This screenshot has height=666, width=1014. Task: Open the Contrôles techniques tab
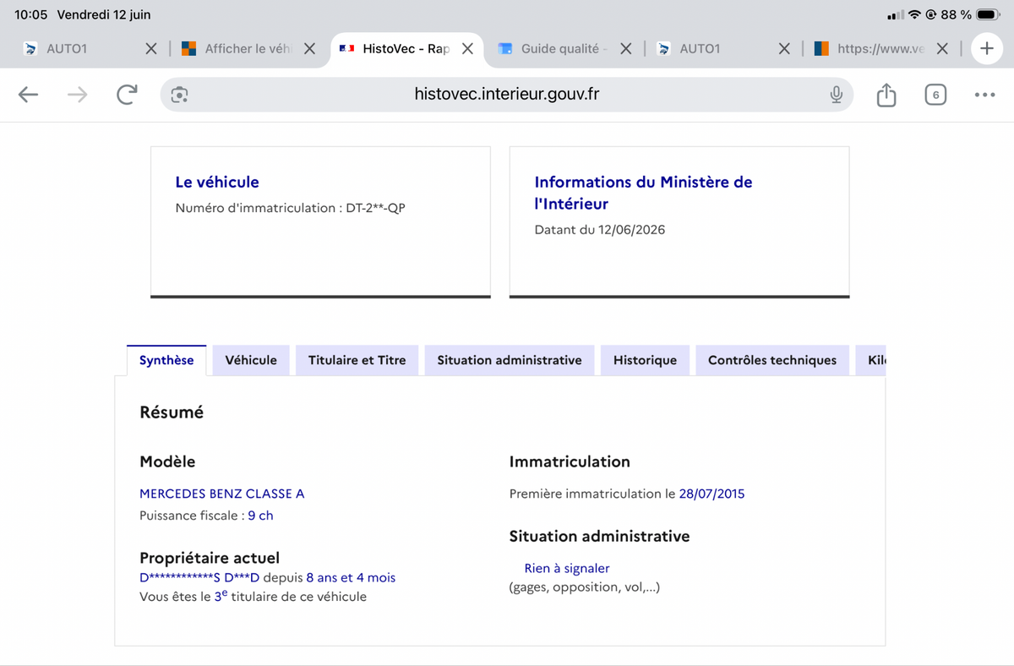click(772, 360)
